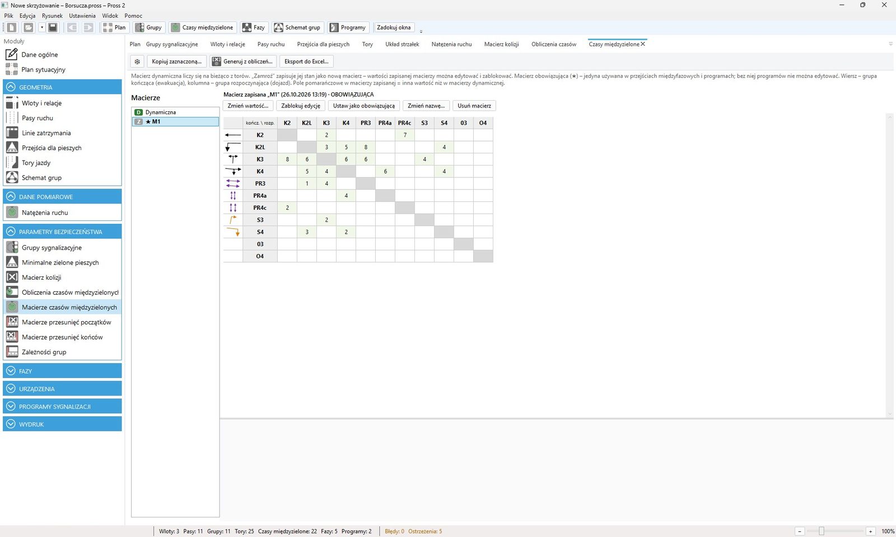Switch to the Obliczenia czasów tab

tap(554, 44)
